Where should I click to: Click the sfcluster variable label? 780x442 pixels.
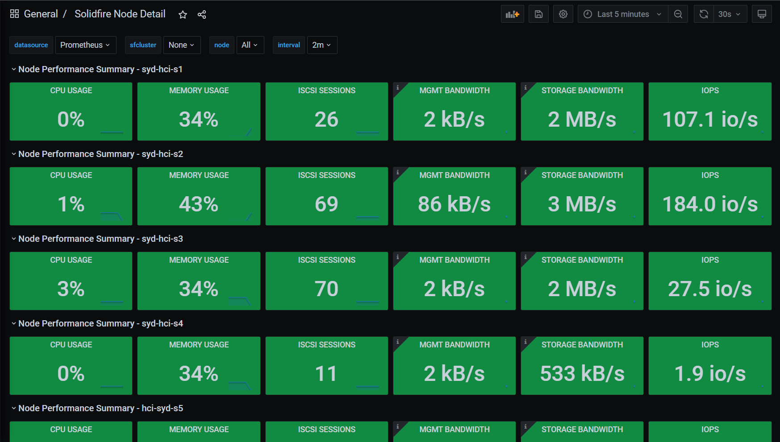click(143, 45)
